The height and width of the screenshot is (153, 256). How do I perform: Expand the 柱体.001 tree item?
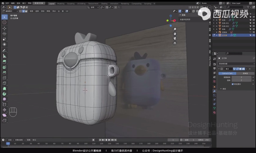217,23
